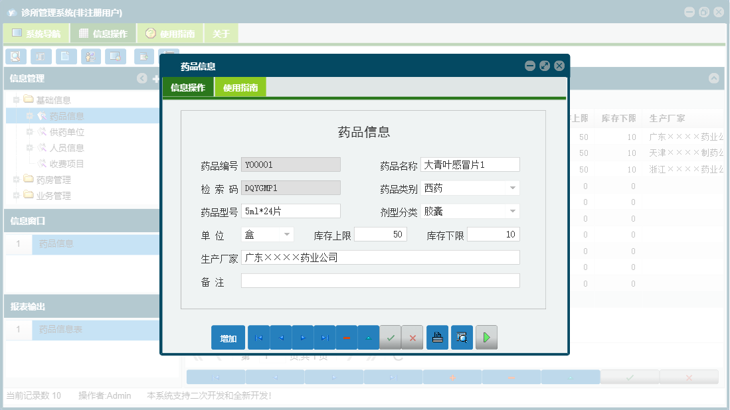730x410 pixels.
Task: Confirm changes with the green check icon
Action: point(391,337)
